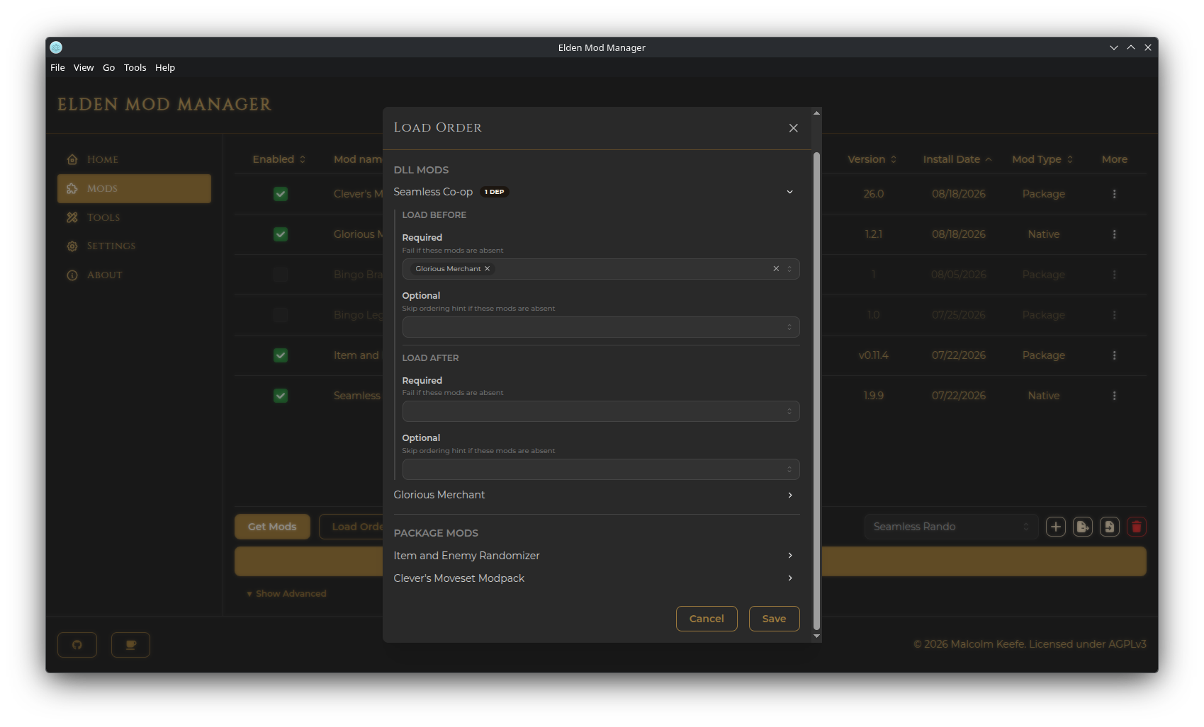
Task: Open the Help menu
Action: (165, 68)
